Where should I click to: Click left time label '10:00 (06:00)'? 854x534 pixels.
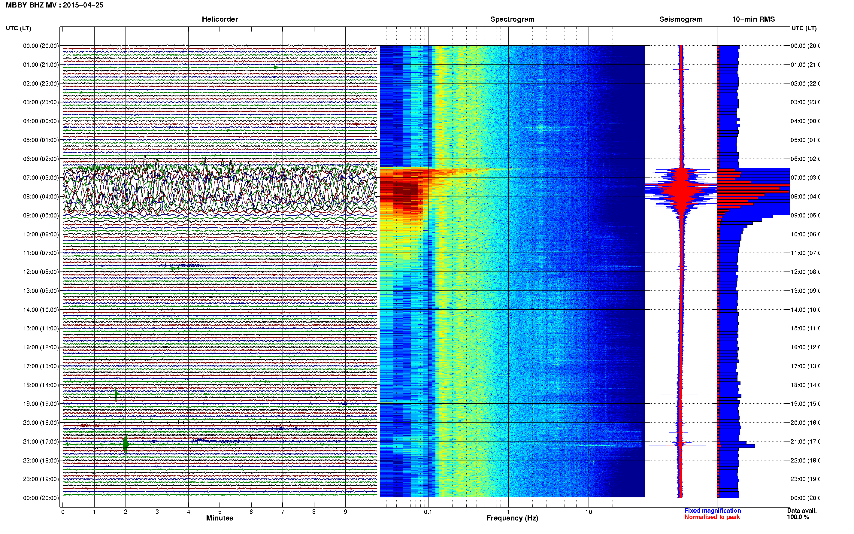click(x=41, y=234)
